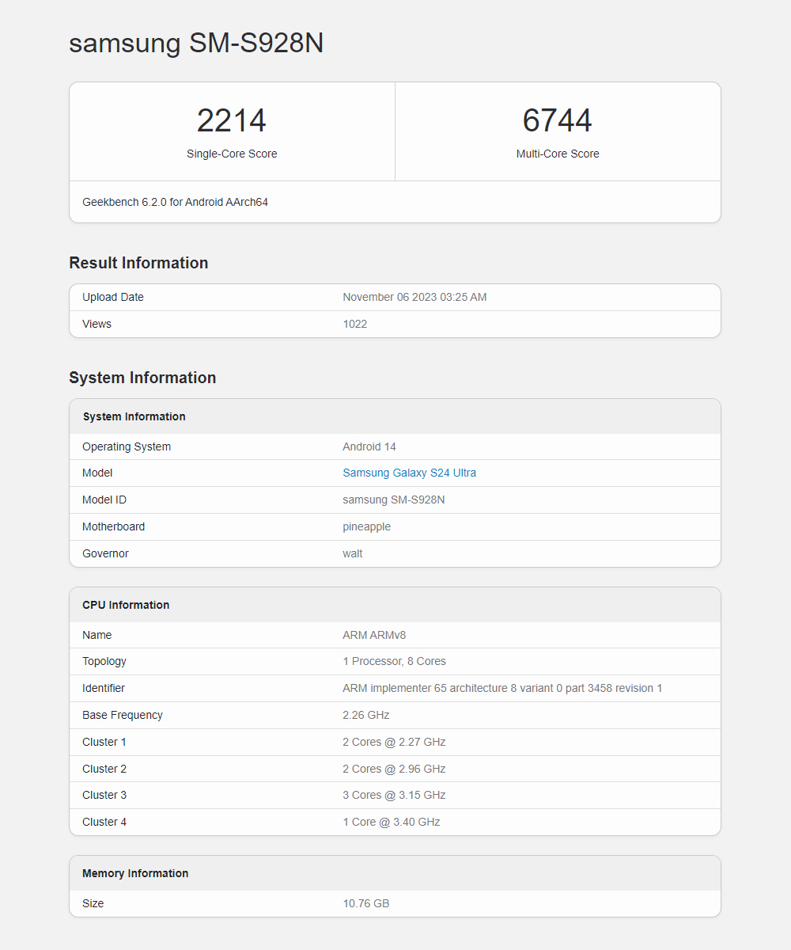The width and height of the screenshot is (791, 950).
Task: Select the governor value walt
Action: (353, 553)
